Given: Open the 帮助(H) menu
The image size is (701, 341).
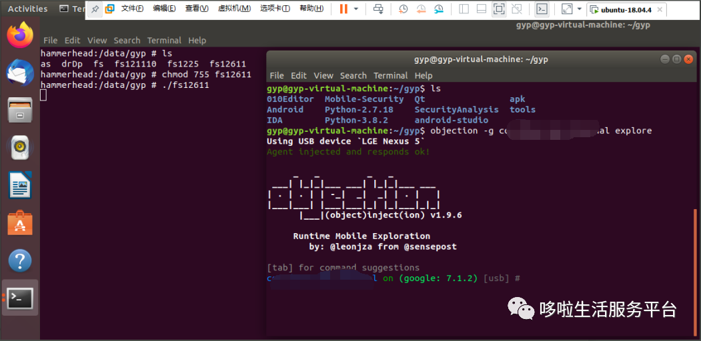Looking at the screenshot, I should coord(311,9).
